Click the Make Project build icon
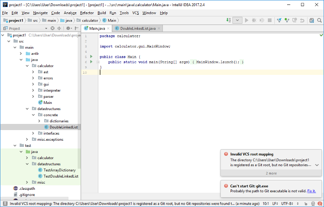The height and width of the screenshot is (207, 324). [x=228, y=20]
